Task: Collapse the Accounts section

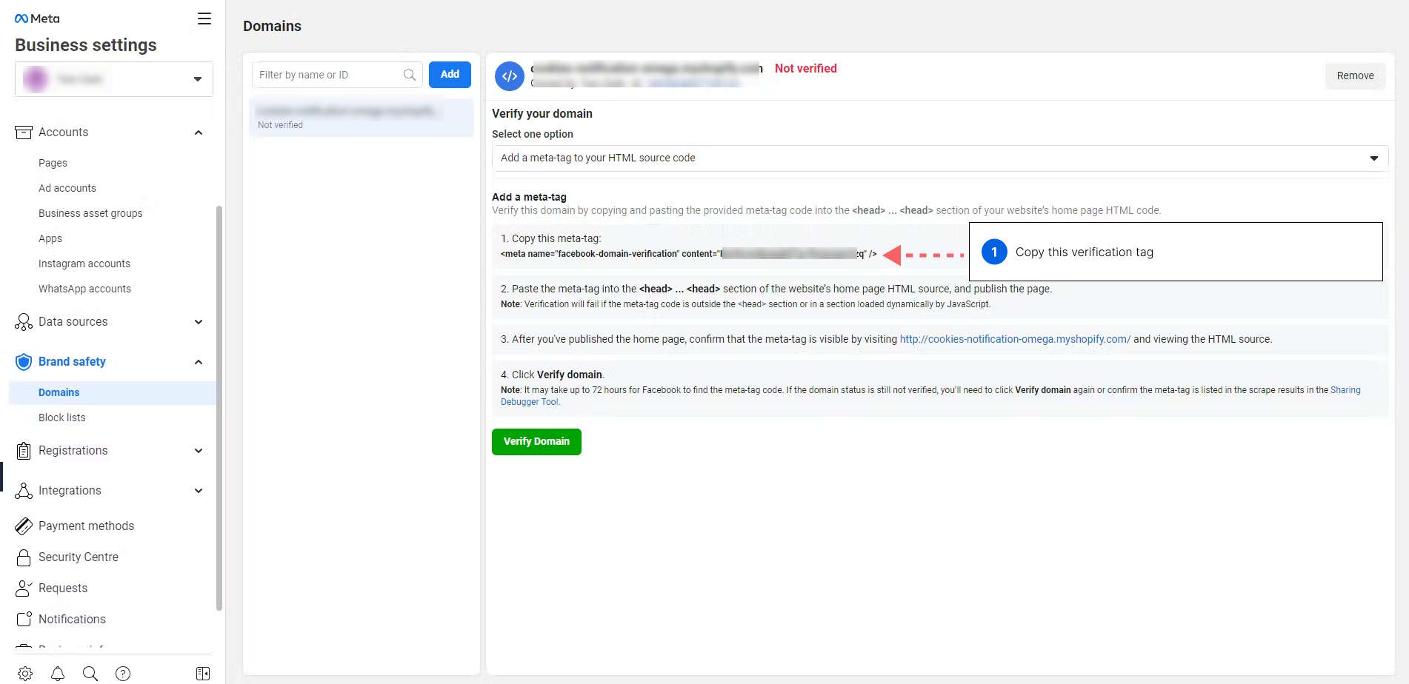Action: coord(199,133)
